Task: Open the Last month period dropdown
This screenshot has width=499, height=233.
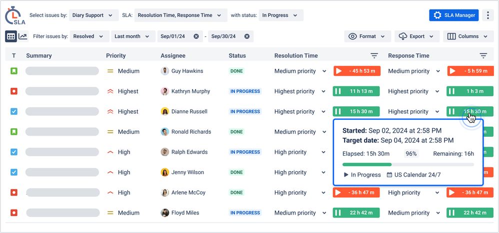Action: pyautogui.click(x=133, y=36)
